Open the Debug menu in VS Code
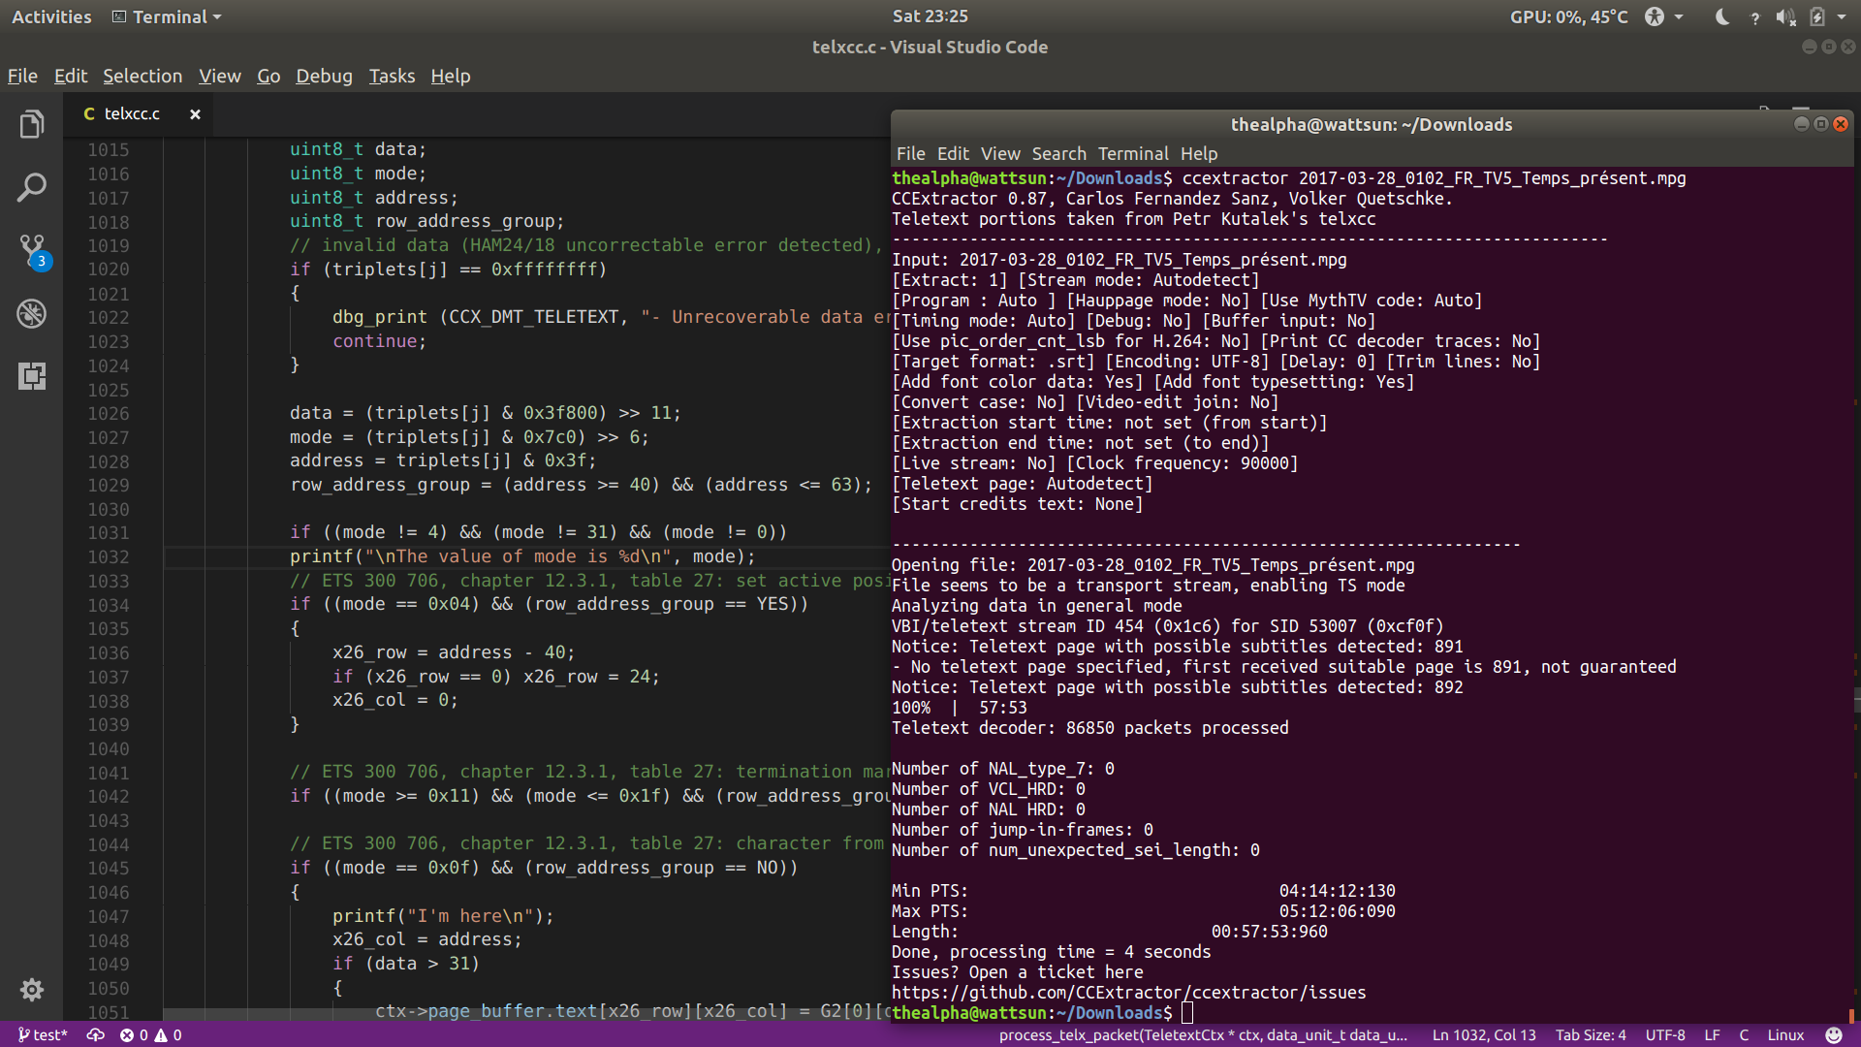The height and width of the screenshot is (1047, 1861). coord(324,76)
